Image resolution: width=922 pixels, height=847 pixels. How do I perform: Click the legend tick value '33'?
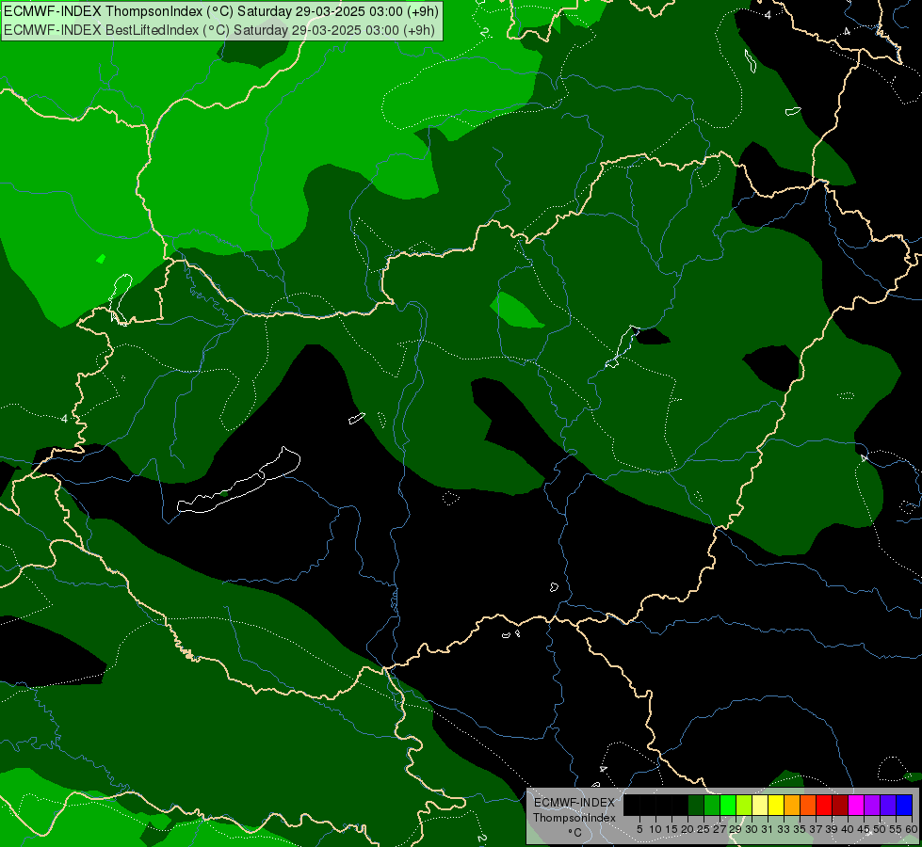pyautogui.click(x=784, y=829)
